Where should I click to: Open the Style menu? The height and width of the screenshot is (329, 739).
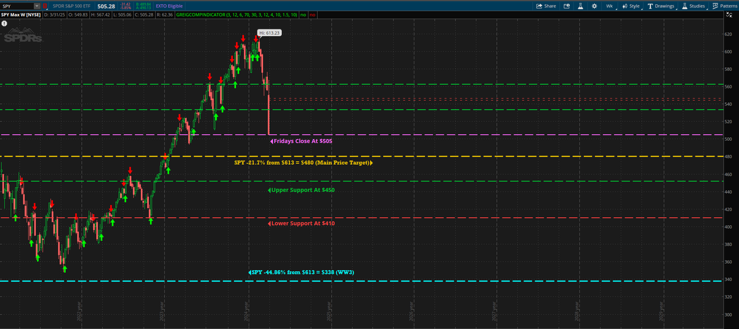(x=631, y=6)
